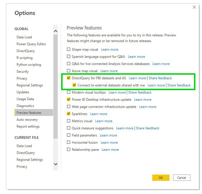The image size is (202, 194).
Task: Enable Shape map visual checkbox
Action: click(x=69, y=49)
